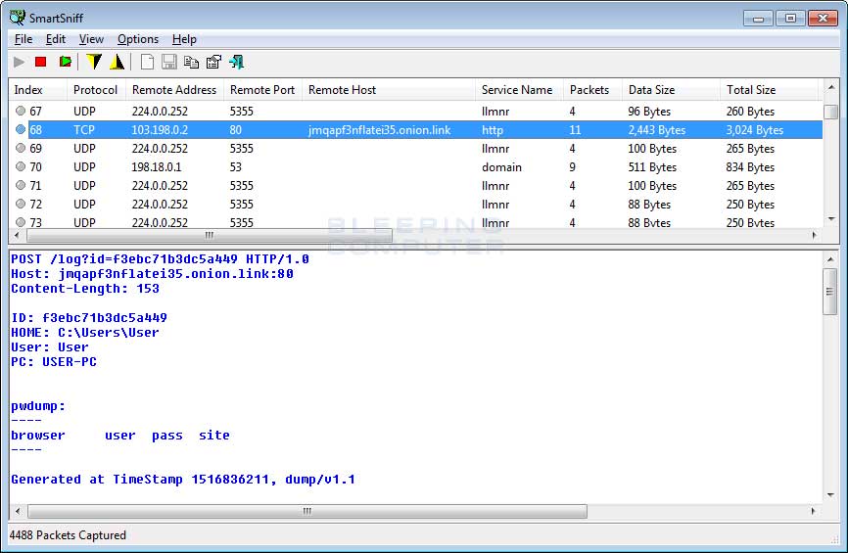Click the '96 Bytes' data size in row 67
848x553 pixels.
click(649, 112)
